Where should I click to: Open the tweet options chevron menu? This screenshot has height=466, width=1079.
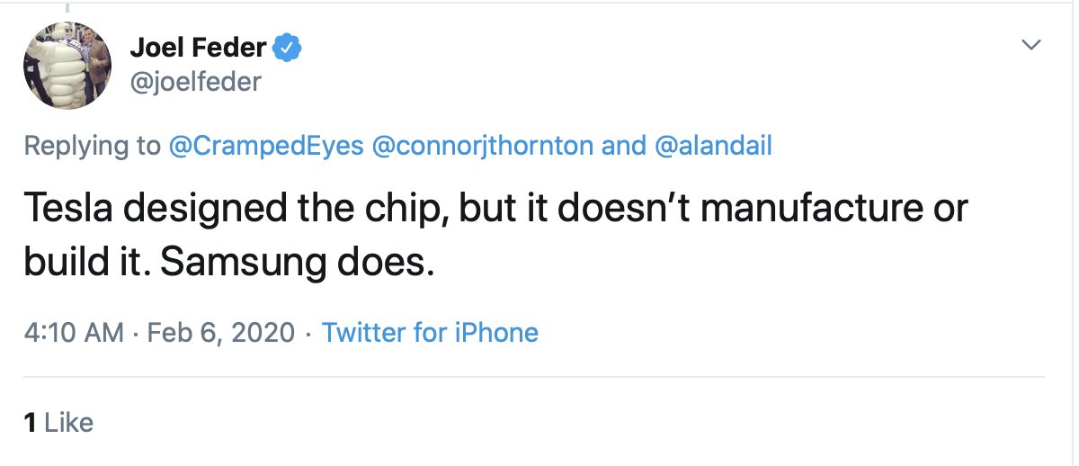[1031, 45]
